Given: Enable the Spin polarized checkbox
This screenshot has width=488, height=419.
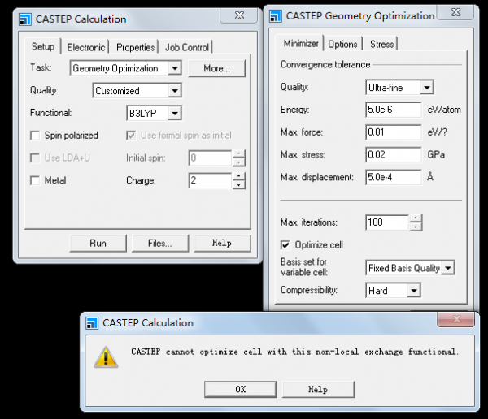Looking at the screenshot, I should click(35, 136).
